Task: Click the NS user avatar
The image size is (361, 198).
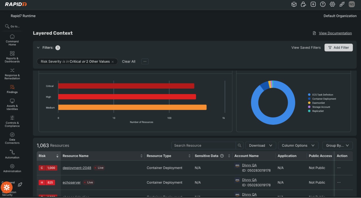Action: 351,4
